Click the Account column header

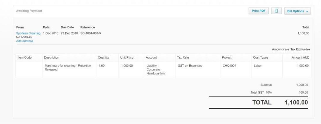pos(151,57)
